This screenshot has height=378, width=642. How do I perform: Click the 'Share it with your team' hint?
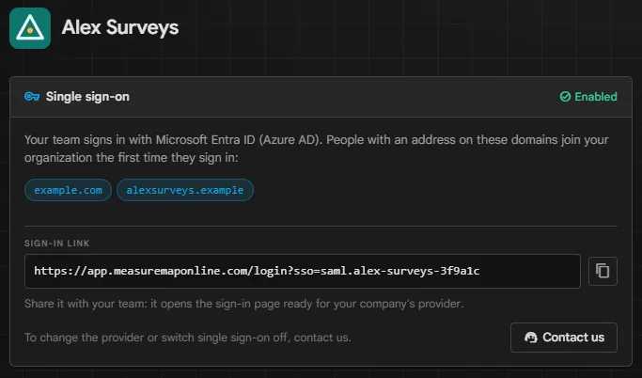pos(244,304)
